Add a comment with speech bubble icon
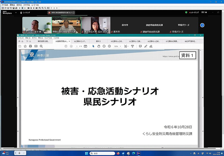Image resolution: width=224 pixels, height=156 pixels. pyautogui.click(x=140, y=46)
